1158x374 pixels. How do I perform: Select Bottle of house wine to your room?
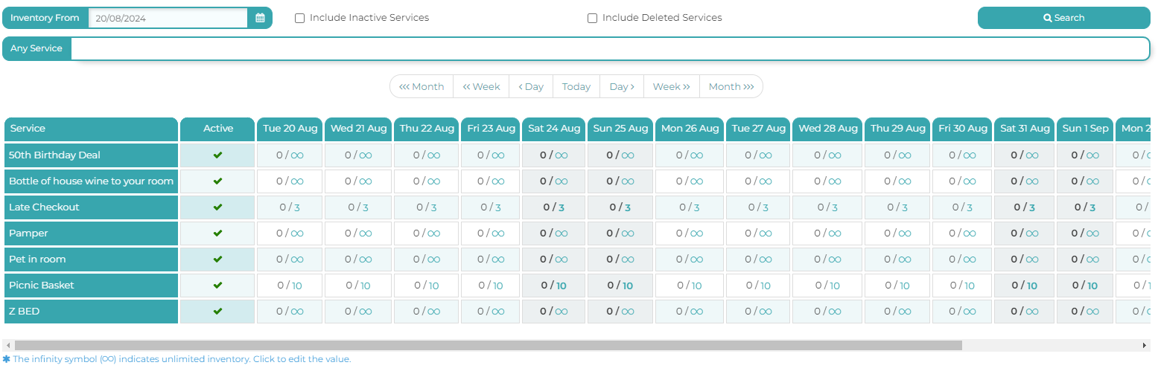91,181
